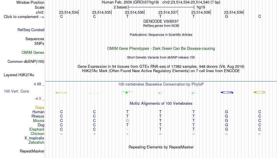Click the gray G in Mouse row

[x=127, y=121]
